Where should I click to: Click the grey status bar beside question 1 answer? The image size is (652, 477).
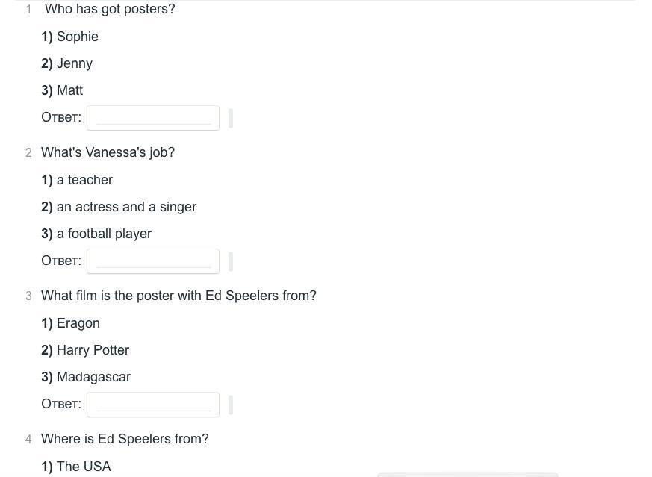pos(231,118)
